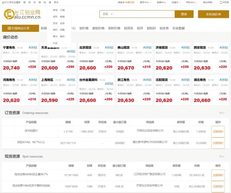Expand the 收藏夹 top bar dropdown
The height and width of the screenshot is (193, 231).
pyautogui.click(x=176, y=2)
